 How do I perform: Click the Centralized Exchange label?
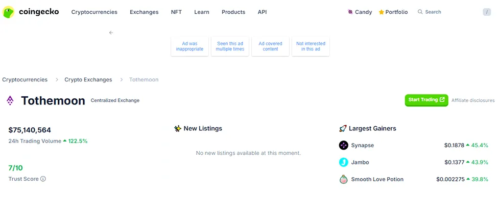point(115,100)
